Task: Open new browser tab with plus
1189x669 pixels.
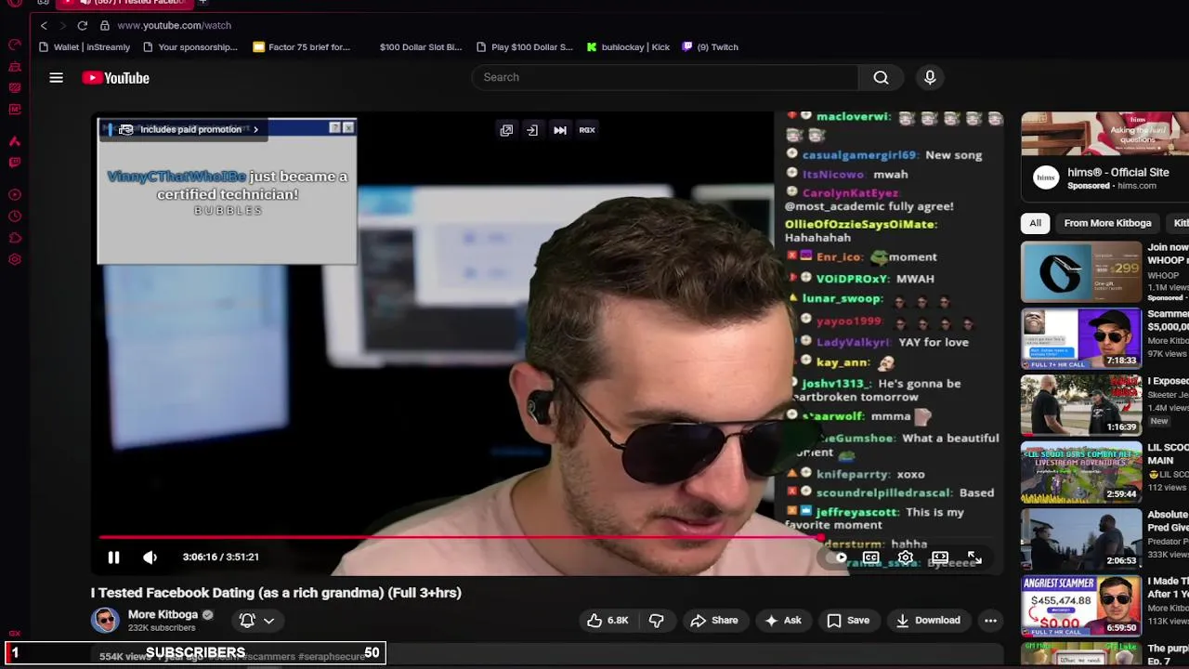Action: [x=203, y=3]
